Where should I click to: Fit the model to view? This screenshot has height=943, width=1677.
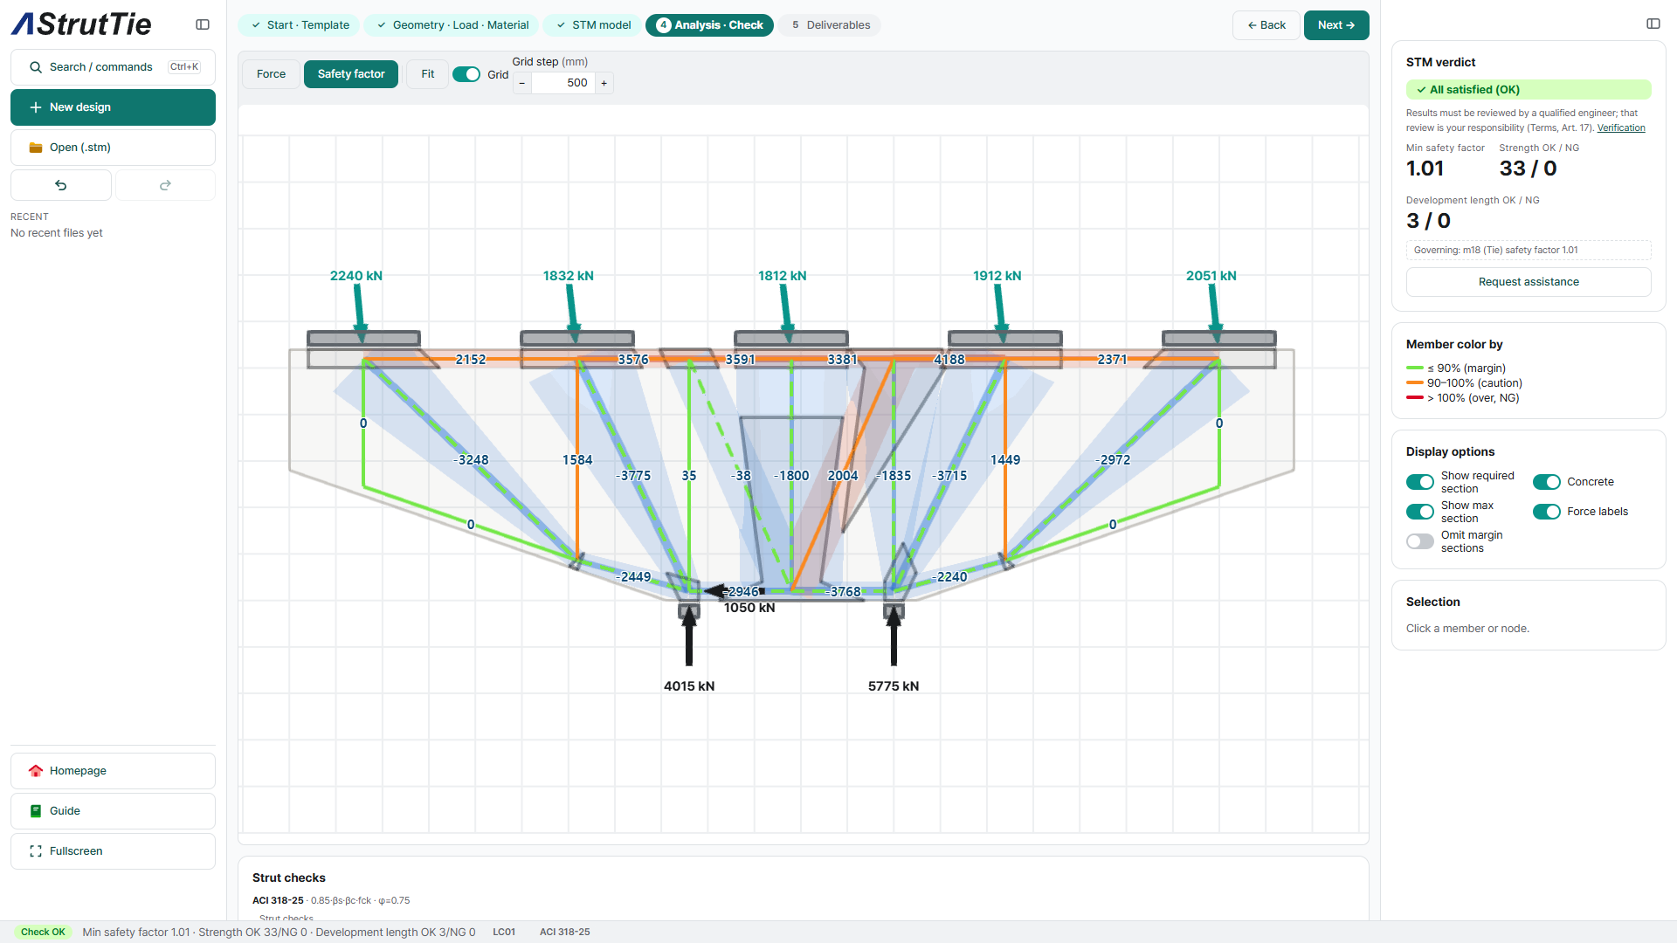point(427,74)
